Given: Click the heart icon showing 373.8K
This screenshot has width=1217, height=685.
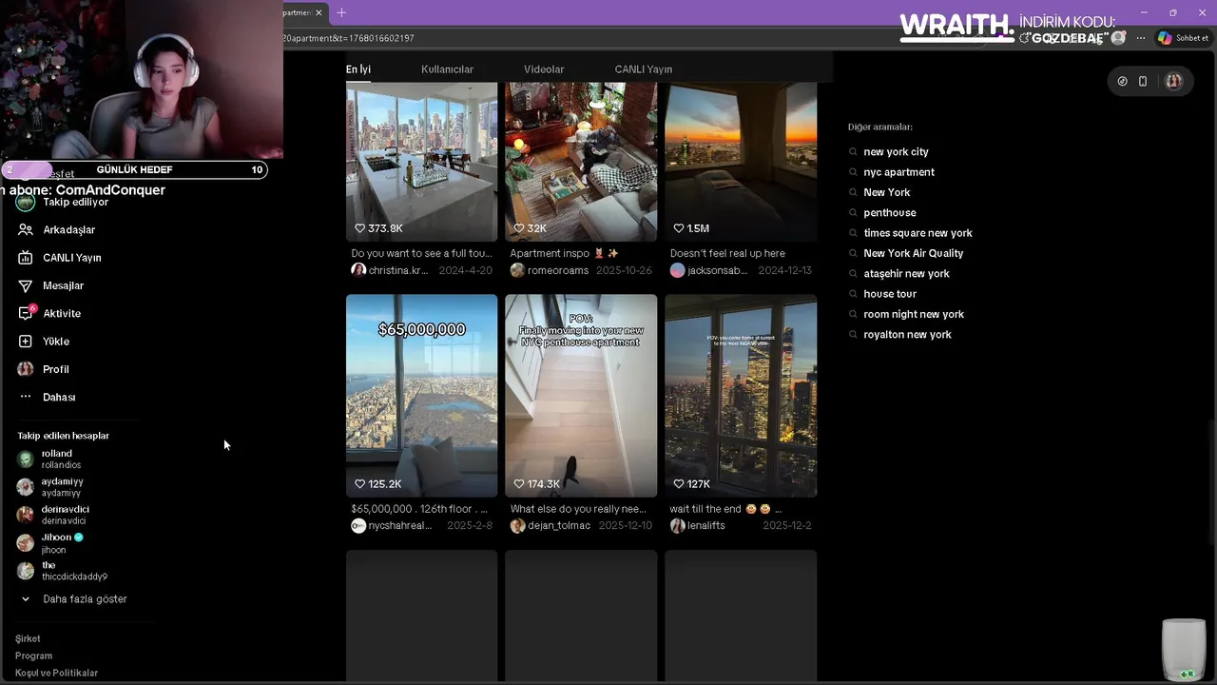Looking at the screenshot, I should (x=360, y=228).
